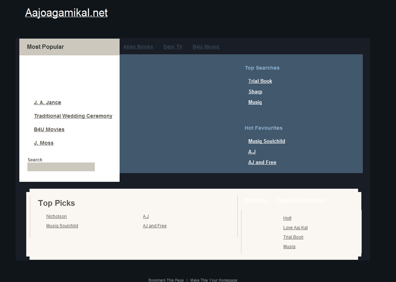The width and height of the screenshot is (396, 282).
Task: Visit the Love Aaj Kal link
Action: coord(295,227)
